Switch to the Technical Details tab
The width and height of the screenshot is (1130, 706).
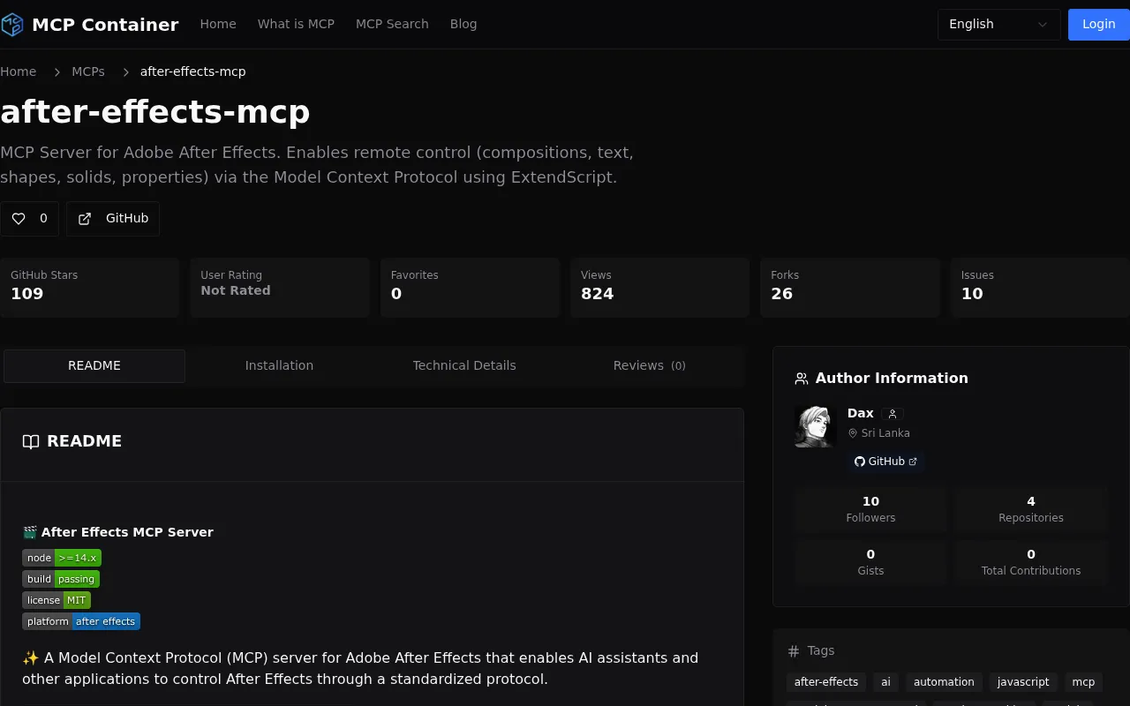(x=464, y=366)
